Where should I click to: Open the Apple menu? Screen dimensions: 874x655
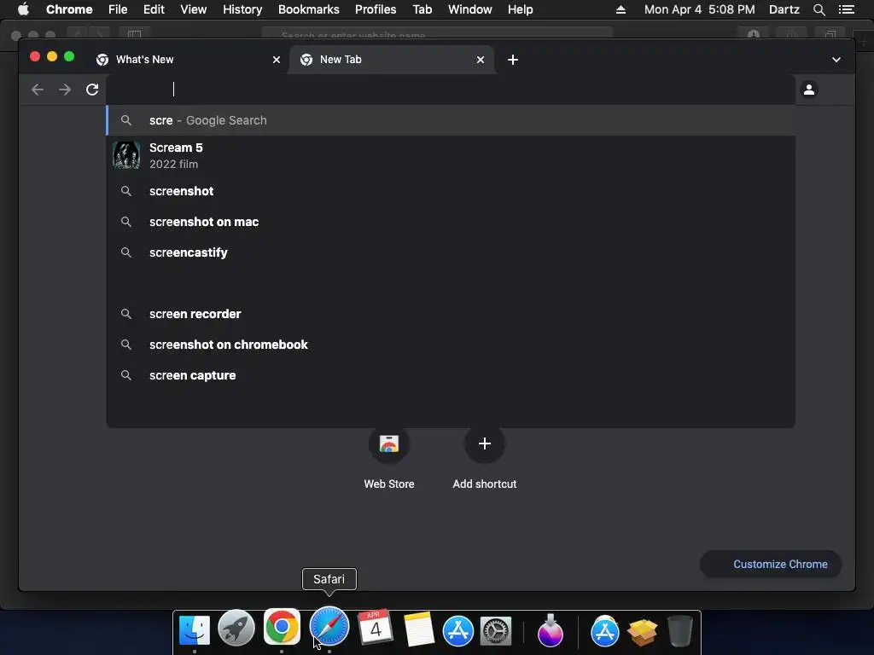(x=23, y=9)
